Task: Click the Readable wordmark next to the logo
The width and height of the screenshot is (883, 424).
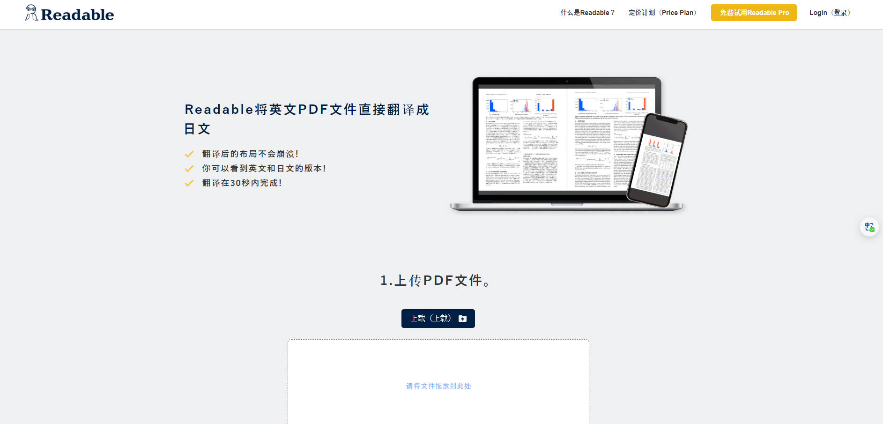Action: (x=77, y=14)
